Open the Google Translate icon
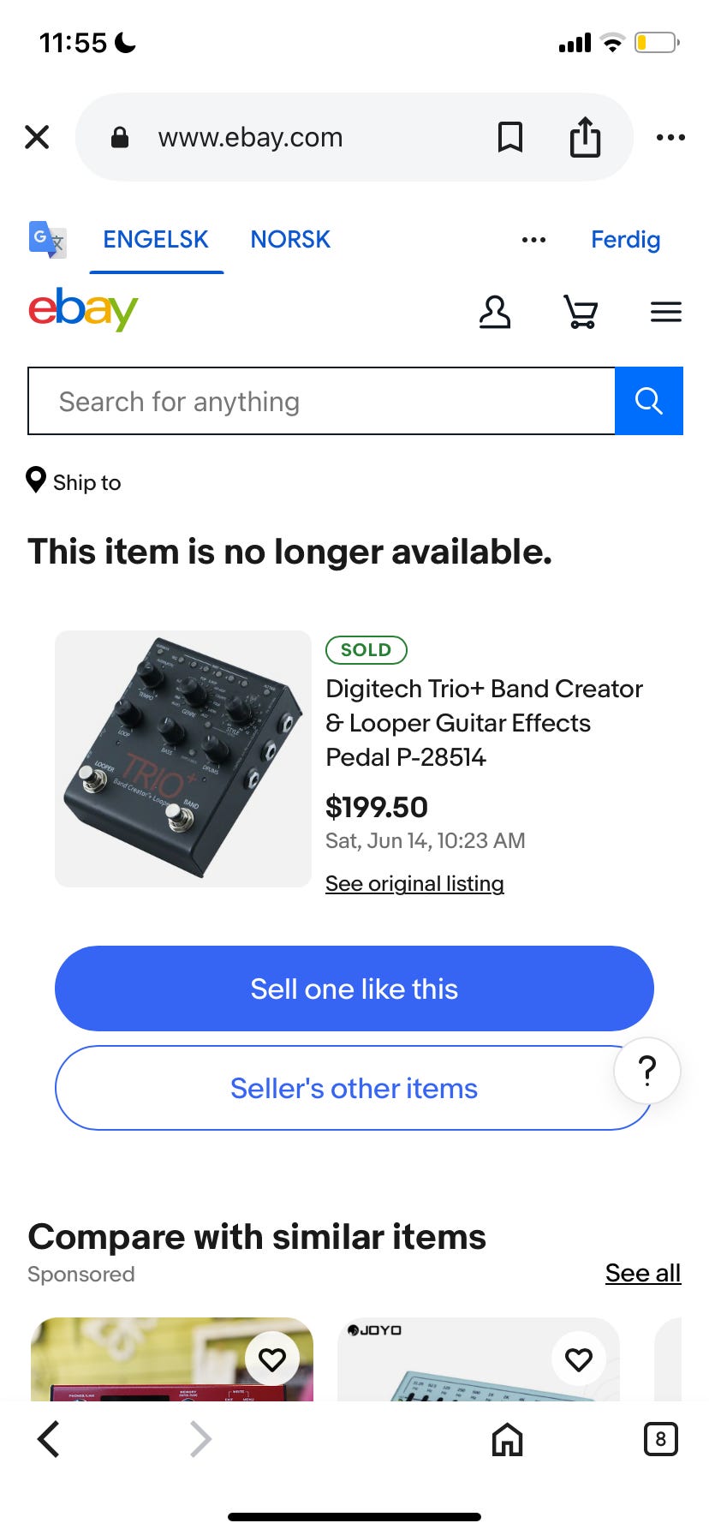This screenshot has height=1535, width=709. [48, 240]
